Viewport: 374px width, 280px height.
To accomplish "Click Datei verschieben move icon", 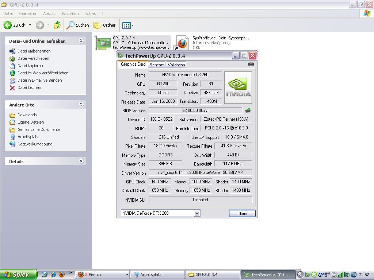I will [12, 59].
